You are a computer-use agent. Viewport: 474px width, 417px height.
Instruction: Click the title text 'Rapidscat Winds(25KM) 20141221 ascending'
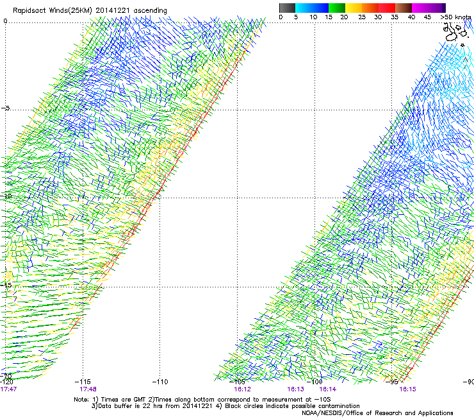click(90, 11)
